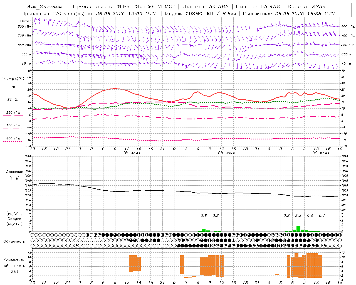Click the station name Alk_Zarinsk in the header

(44, 7)
